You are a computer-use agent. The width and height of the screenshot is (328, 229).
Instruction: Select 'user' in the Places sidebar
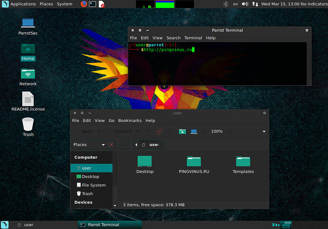92,168
